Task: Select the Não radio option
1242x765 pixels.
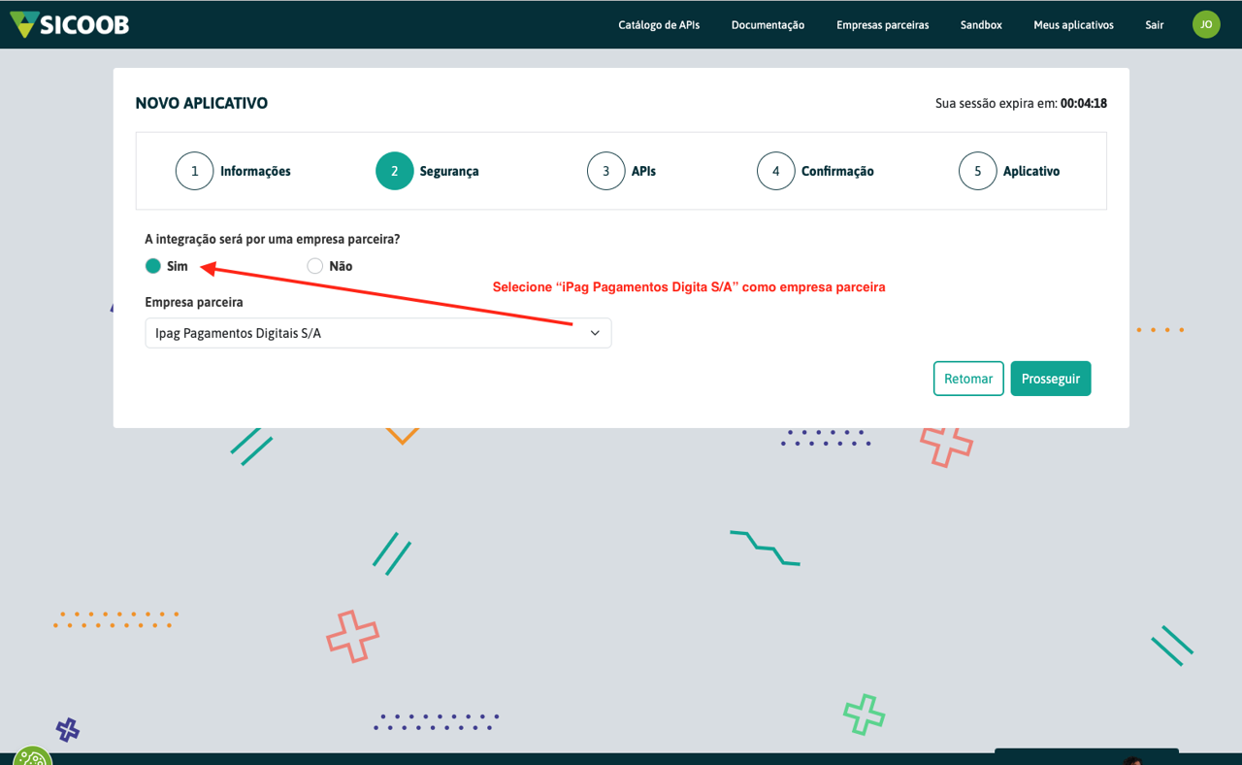Action: click(x=314, y=266)
